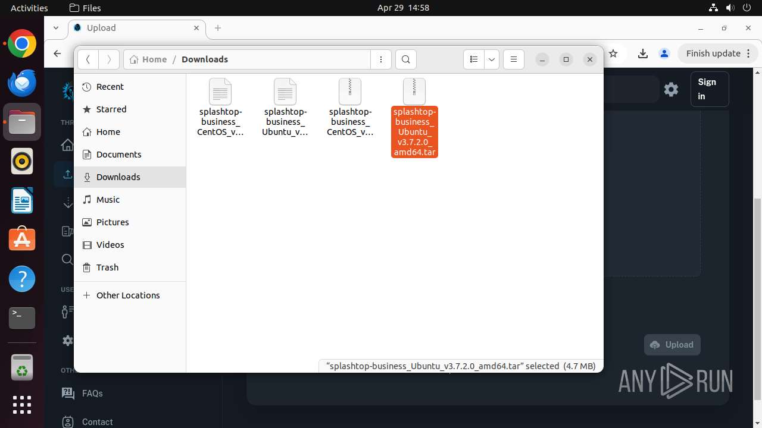Click Downloads in the path bar

205,59
